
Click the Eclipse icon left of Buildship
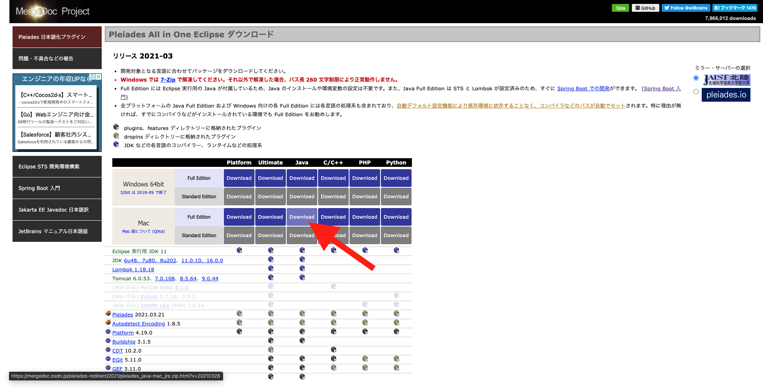[108, 341]
